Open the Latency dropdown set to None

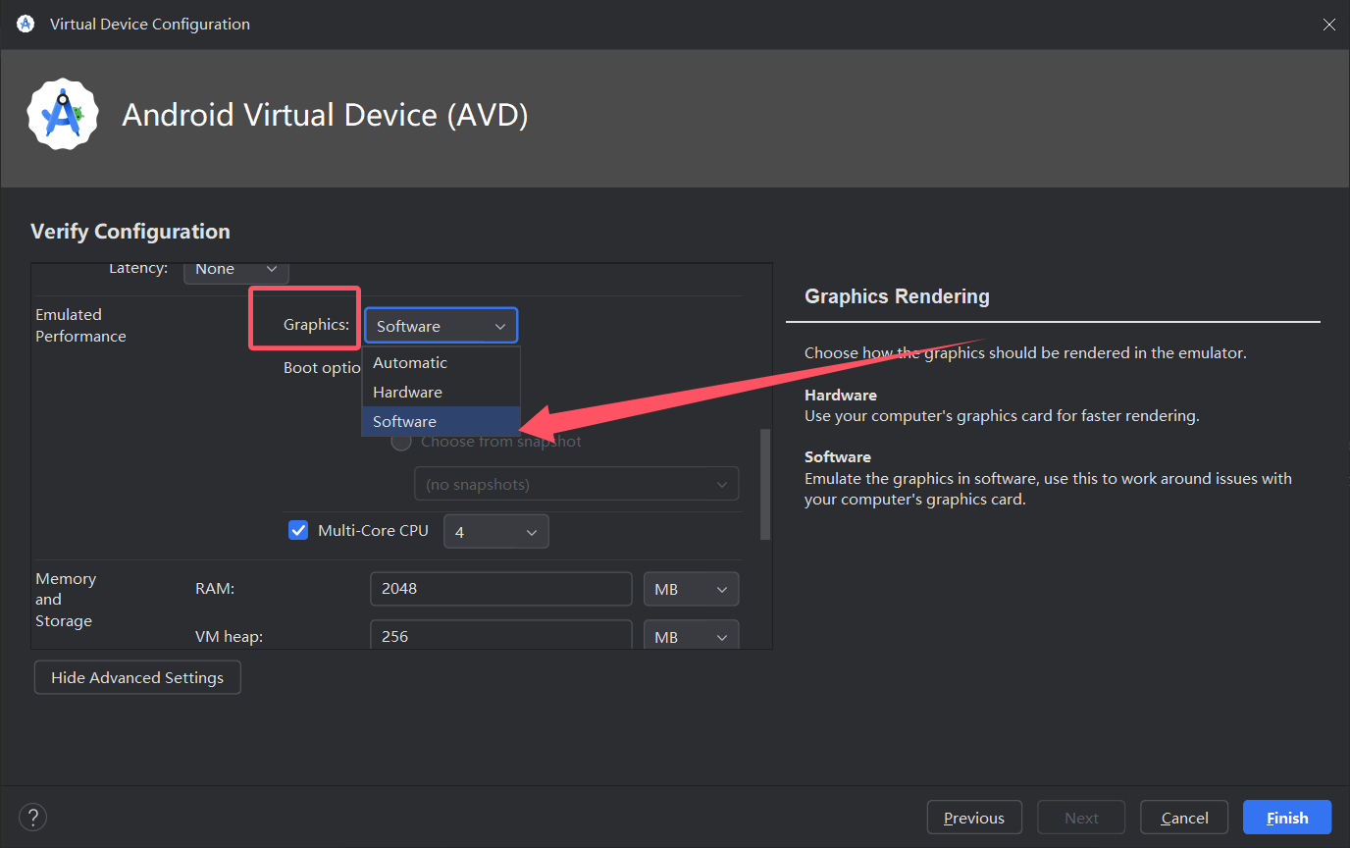point(235,269)
